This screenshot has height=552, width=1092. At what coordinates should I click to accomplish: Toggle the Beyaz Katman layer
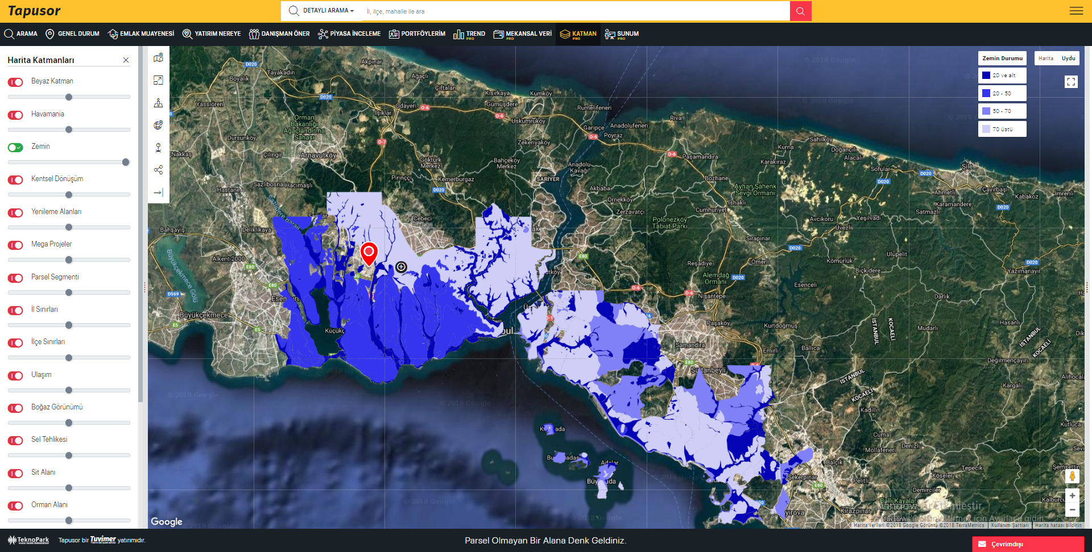pyautogui.click(x=15, y=82)
